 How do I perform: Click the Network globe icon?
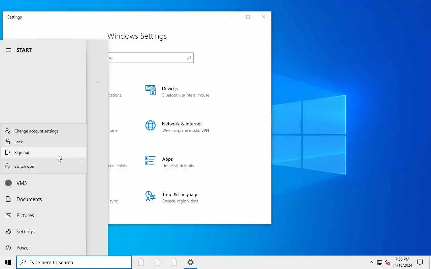point(151,125)
